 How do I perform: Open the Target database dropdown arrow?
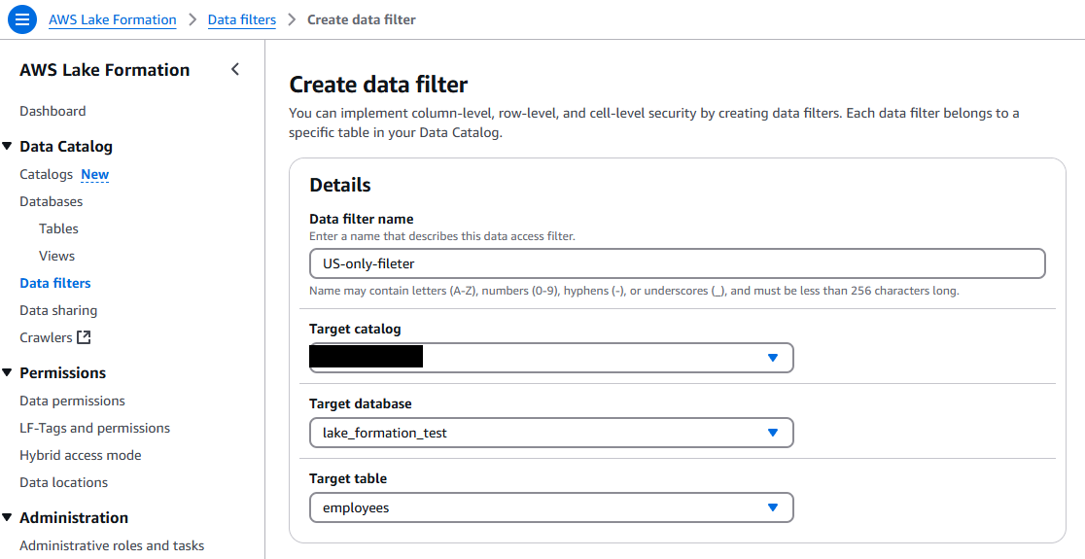click(x=773, y=433)
